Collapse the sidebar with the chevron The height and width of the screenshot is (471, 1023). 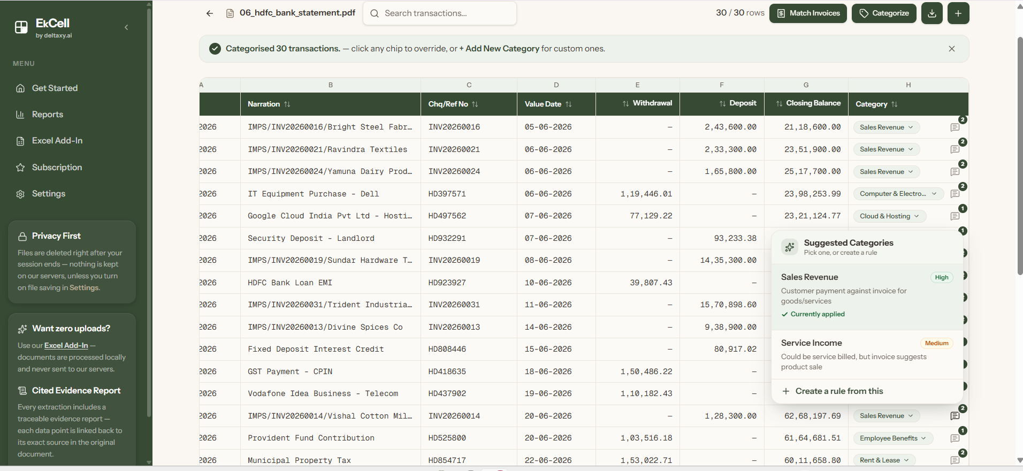pyautogui.click(x=126, y=27)
